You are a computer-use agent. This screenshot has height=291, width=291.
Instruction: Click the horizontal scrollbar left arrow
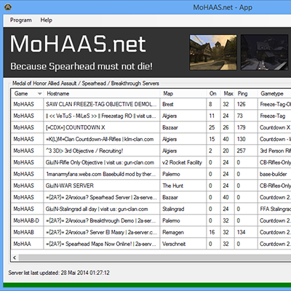pos(15,258)
